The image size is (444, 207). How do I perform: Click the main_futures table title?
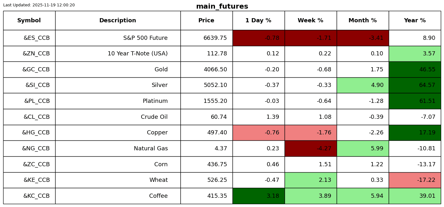[x=222, y=7]
